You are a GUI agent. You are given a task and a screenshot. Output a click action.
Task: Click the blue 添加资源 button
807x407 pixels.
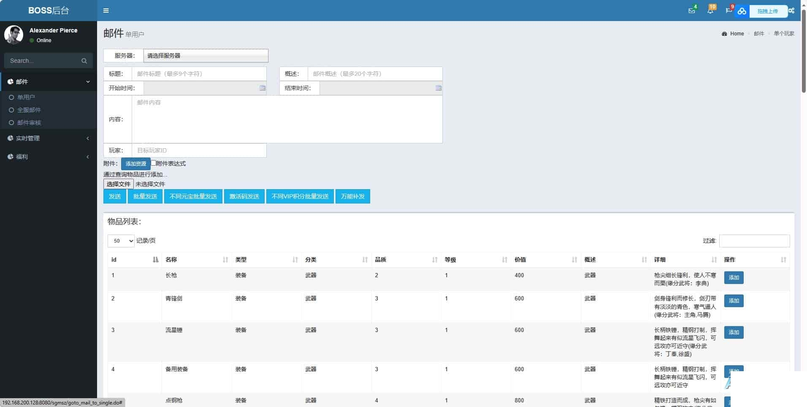tap(136, 164)
